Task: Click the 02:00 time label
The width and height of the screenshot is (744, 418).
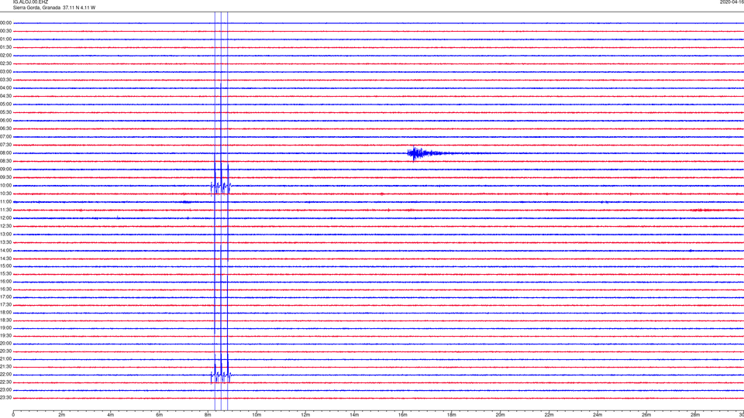Action: pyautogui.click(x=5, y=56)
